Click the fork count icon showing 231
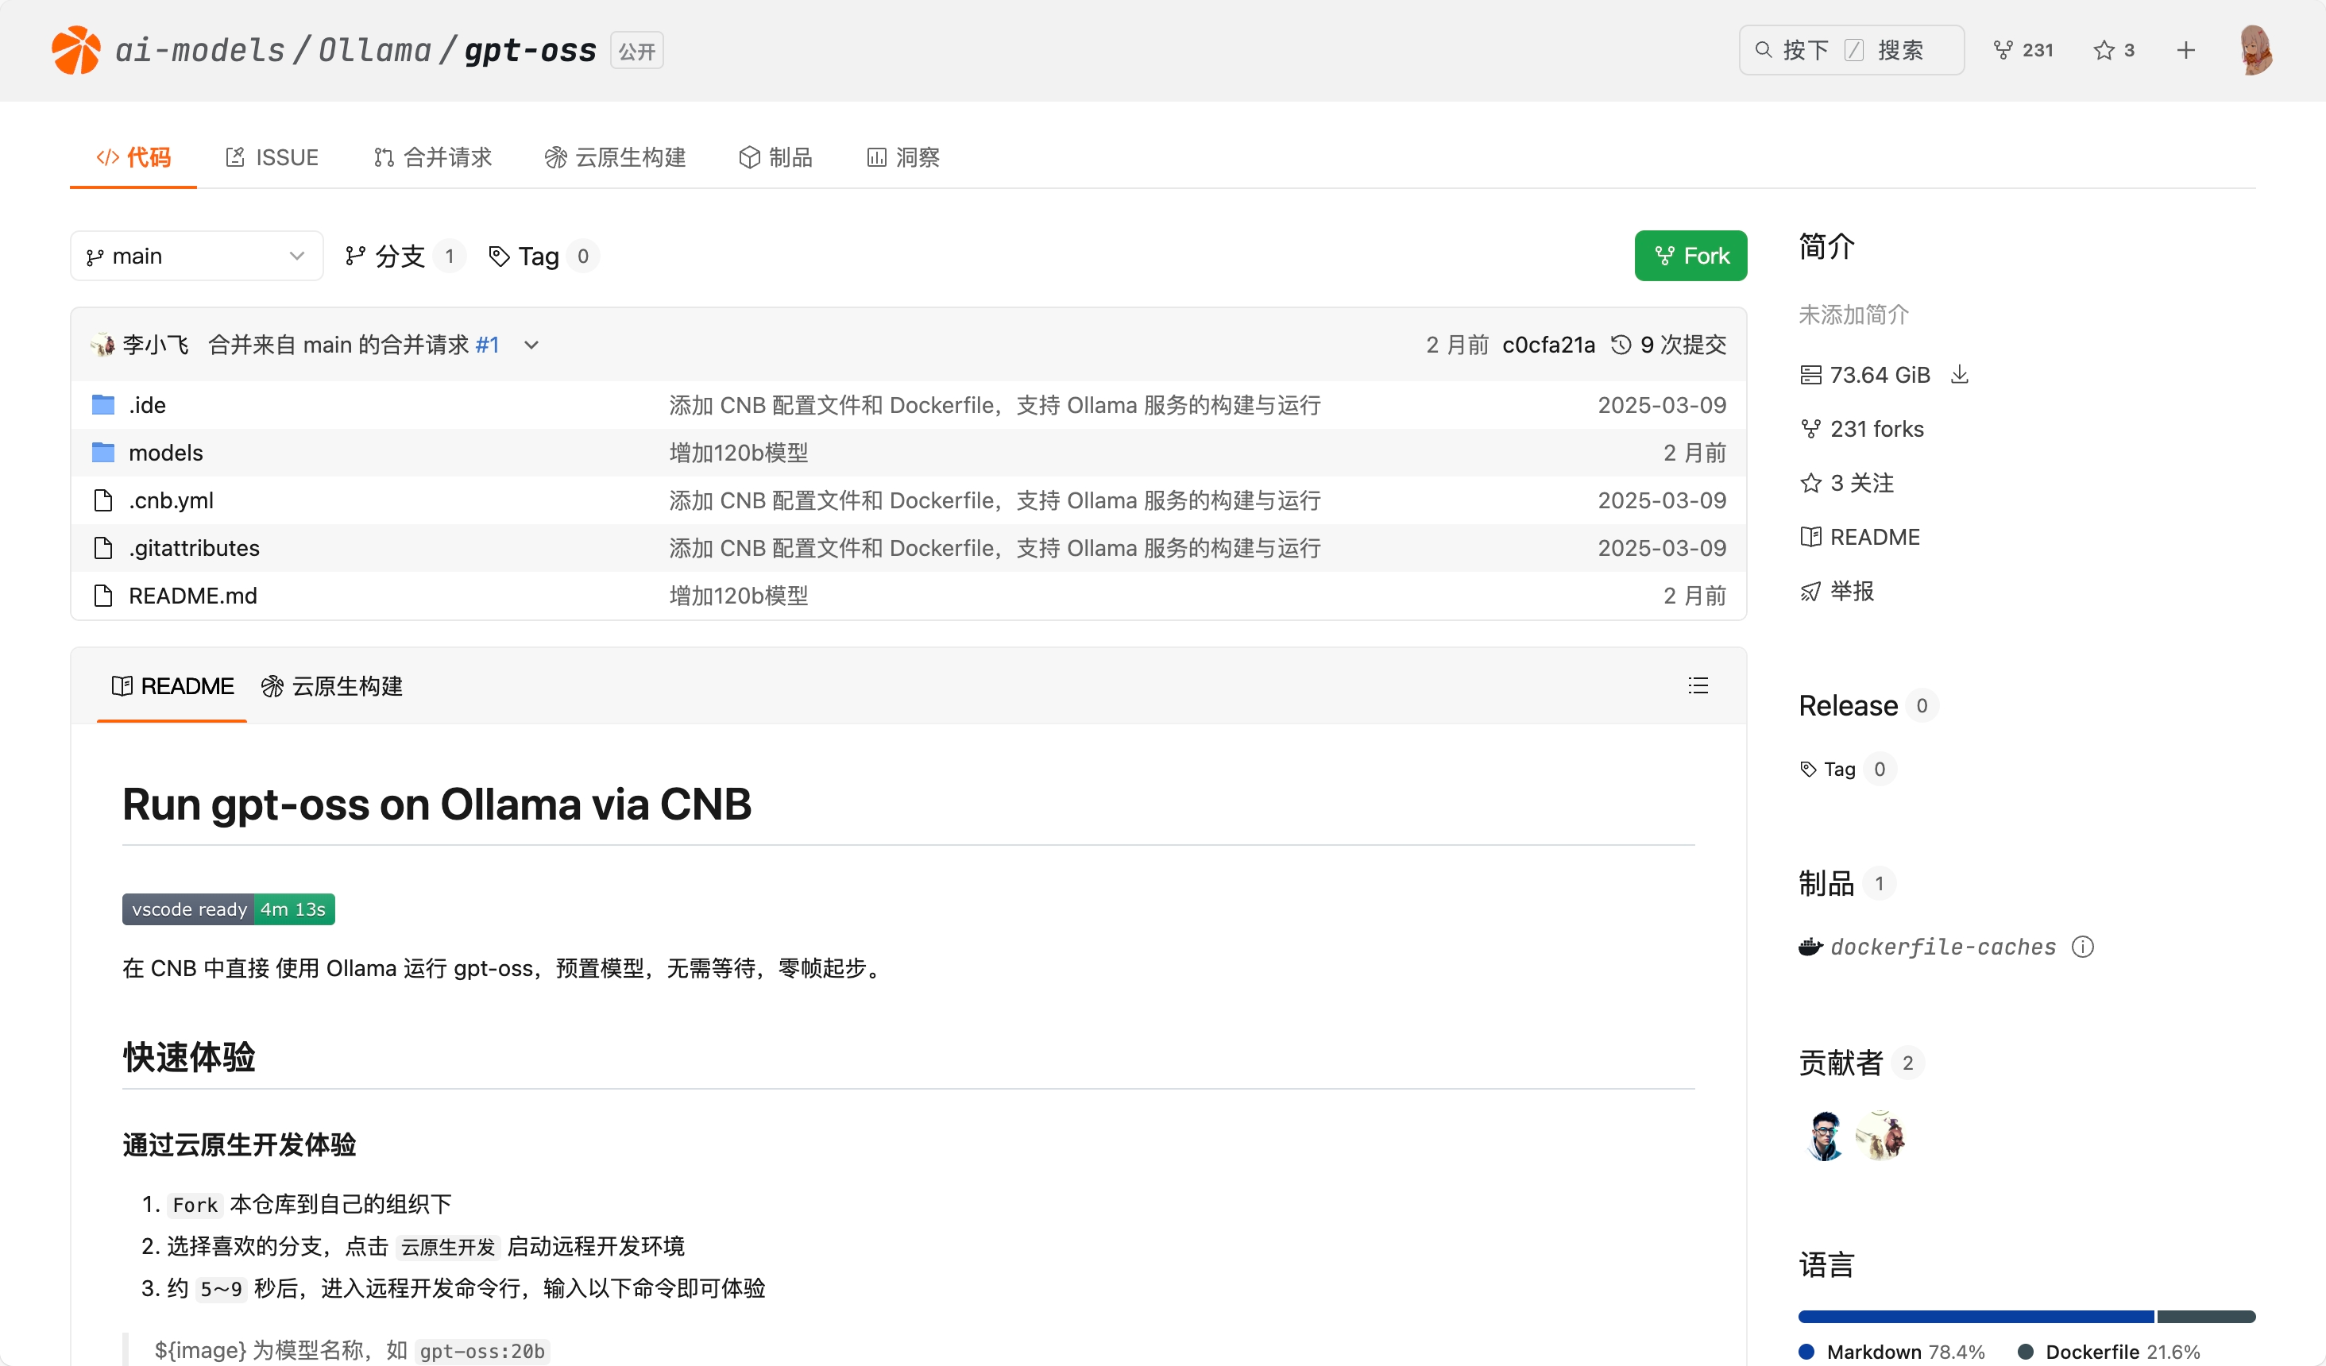This screenshot has height=1366, width=2326. click(x=2003, y=50)
